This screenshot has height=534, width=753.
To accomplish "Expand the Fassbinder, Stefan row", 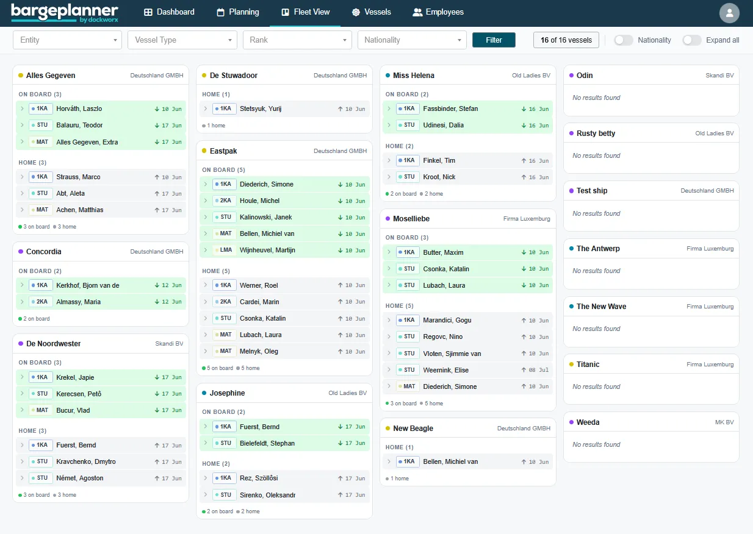I will (389, 109).
